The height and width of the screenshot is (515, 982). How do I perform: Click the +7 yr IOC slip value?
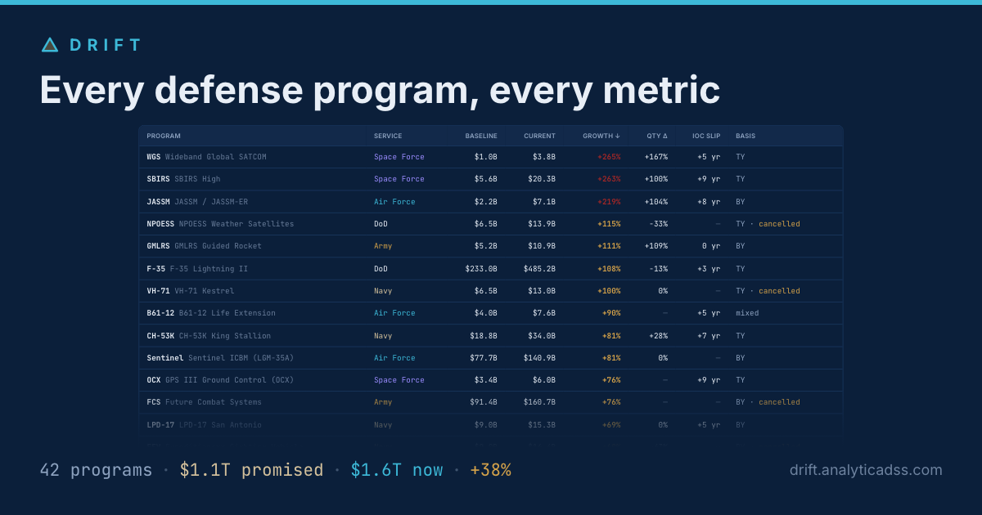point(709,336)
